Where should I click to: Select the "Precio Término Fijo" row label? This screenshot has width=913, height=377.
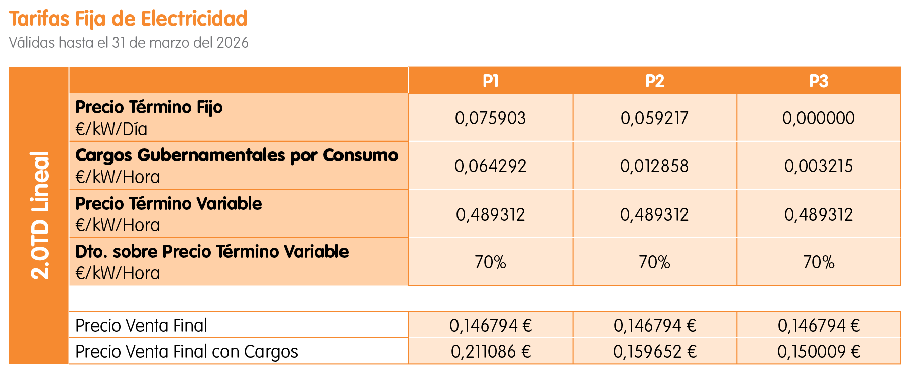click(149, 107)
